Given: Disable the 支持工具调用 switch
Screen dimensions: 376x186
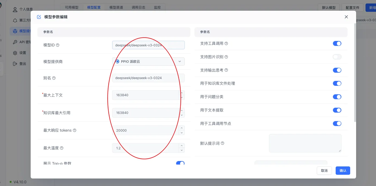Looking at the screenshot, I should click(x=337, y=43).
